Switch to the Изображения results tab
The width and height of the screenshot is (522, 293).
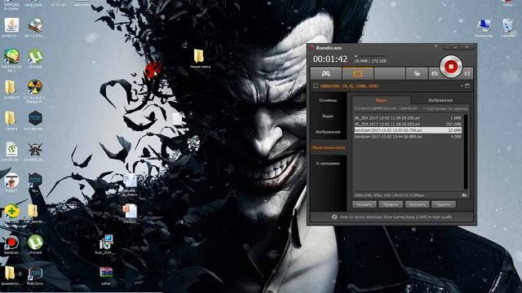pyautogui.click(x=440, y=100)
